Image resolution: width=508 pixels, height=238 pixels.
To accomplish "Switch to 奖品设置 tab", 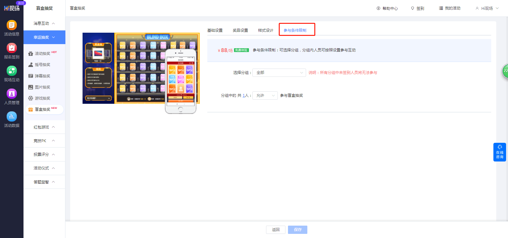I will click(240, 30).
